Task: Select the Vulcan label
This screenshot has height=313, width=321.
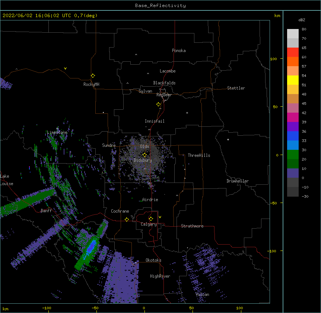Action: (202, 294)
